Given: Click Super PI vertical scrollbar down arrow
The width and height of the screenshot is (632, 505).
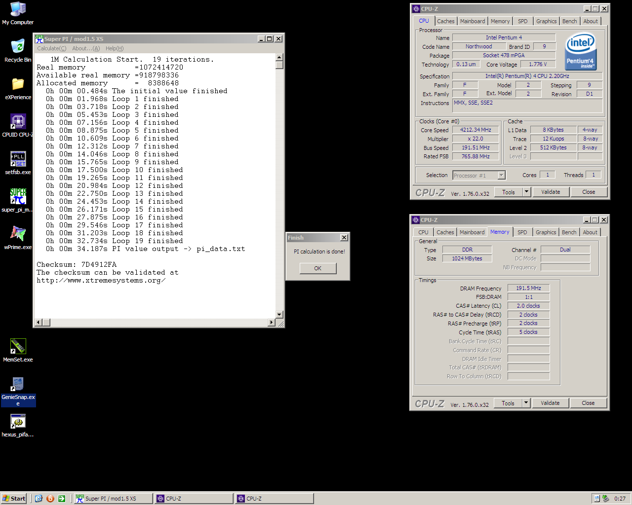Looking at the screenshot, I should (279, 315).
